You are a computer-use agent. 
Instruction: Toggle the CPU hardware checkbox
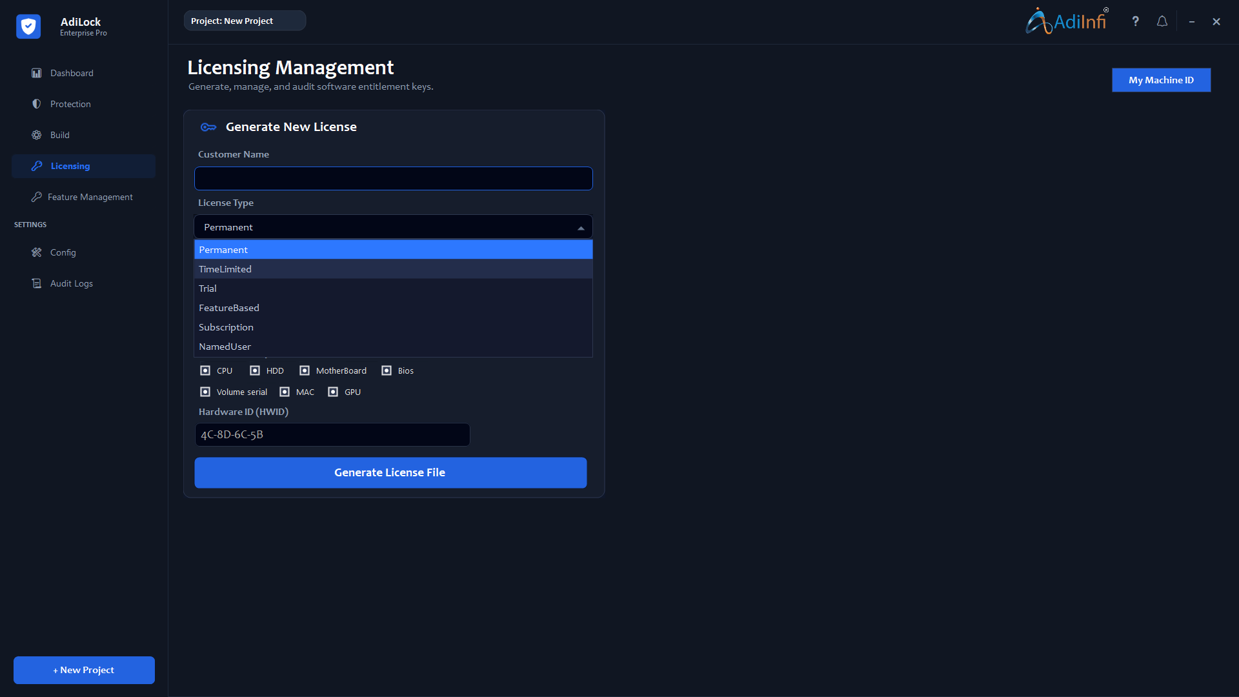205,370
